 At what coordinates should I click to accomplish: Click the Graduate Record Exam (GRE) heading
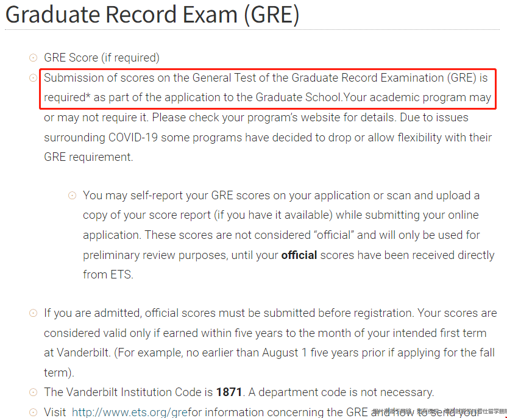click(152, 15)
